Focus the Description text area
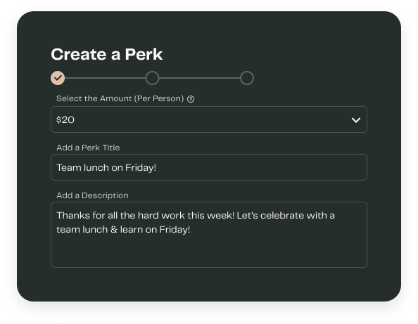This screenshot has height=324, width=418. pyautogui.click(x=209, y=235)
